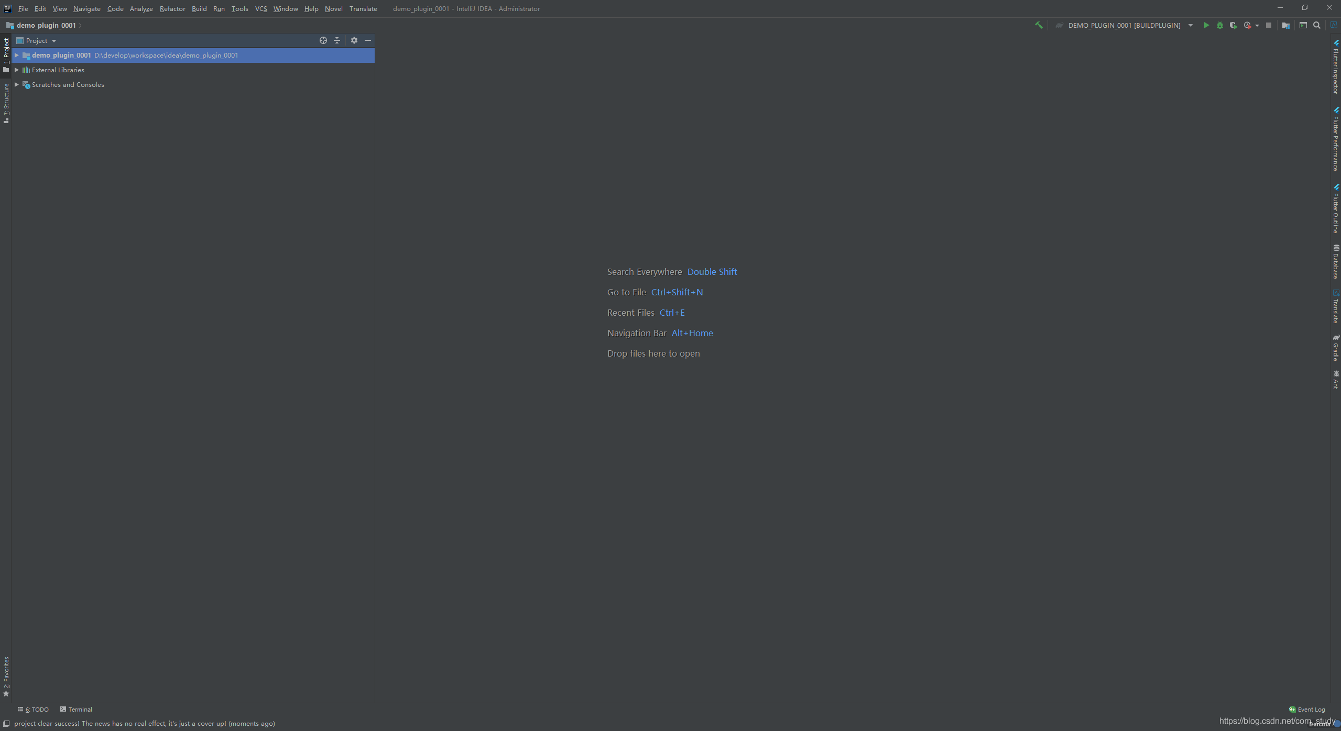Expand the External Libraries node

tap(17, 70)
